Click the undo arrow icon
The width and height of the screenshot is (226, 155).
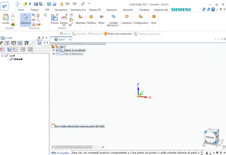pos(67,4)
